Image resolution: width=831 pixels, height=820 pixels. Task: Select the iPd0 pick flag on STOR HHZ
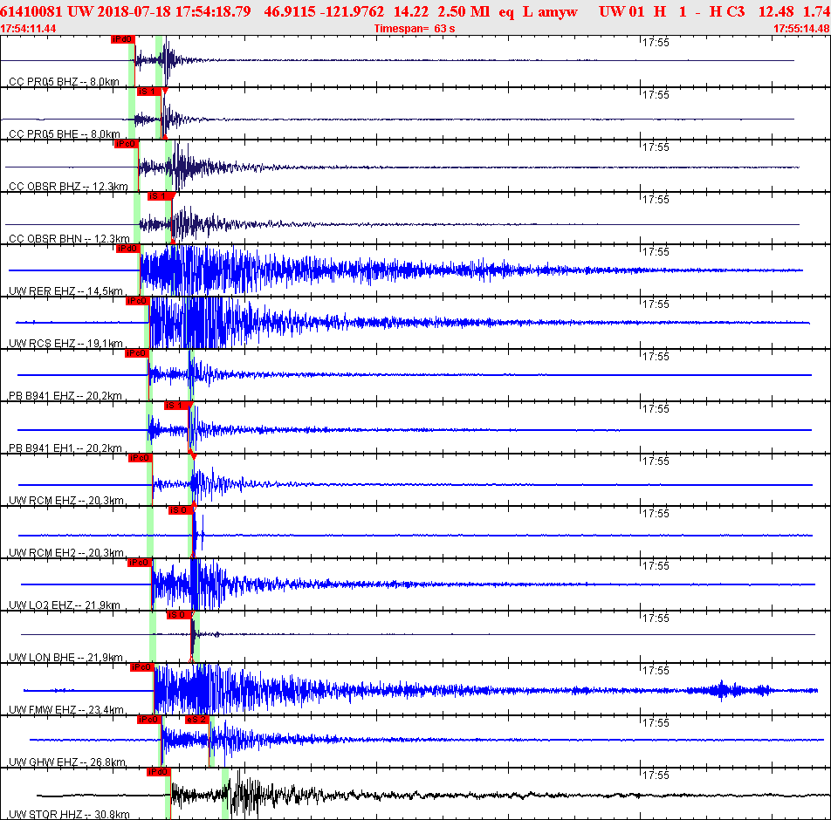coord(159,772)
